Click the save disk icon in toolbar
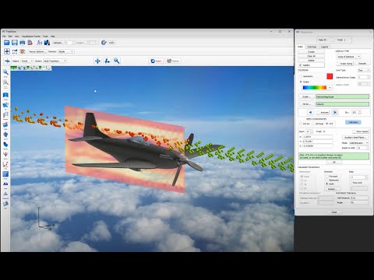This screenshot has width=374, height=280. 15,43
